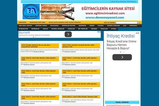
Task: Click the Eğitimcinin Adresi parchment banner
Action: 58,12
